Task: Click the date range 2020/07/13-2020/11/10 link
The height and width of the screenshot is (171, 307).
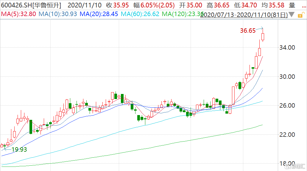Action: (x=244, y=15)
